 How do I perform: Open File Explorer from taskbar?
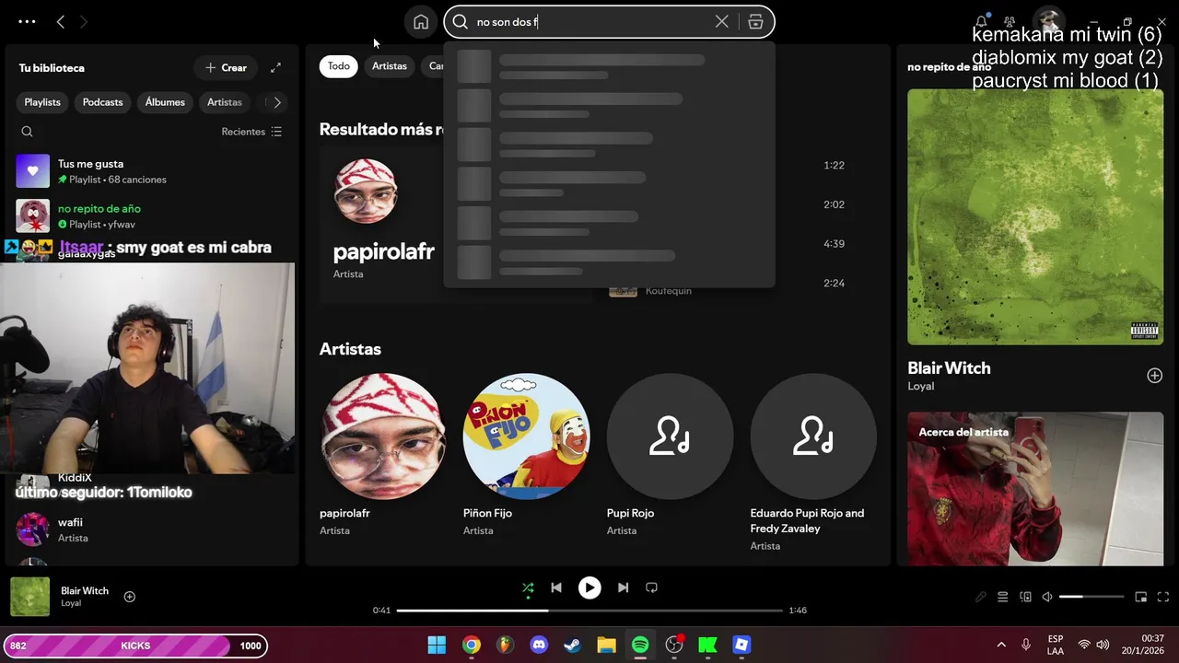pos(606,645)
